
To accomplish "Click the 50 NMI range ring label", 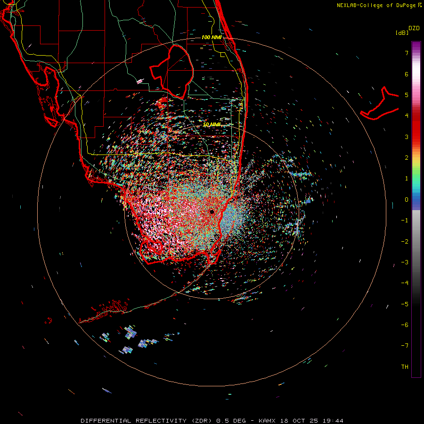I will coord(212,124).
